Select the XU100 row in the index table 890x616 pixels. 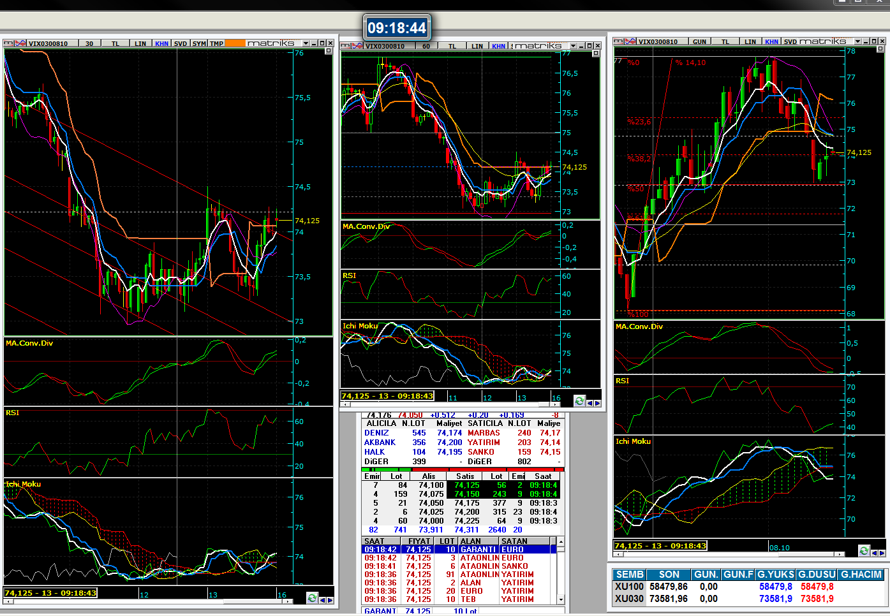pyautogui.click(x=629, y=587)
